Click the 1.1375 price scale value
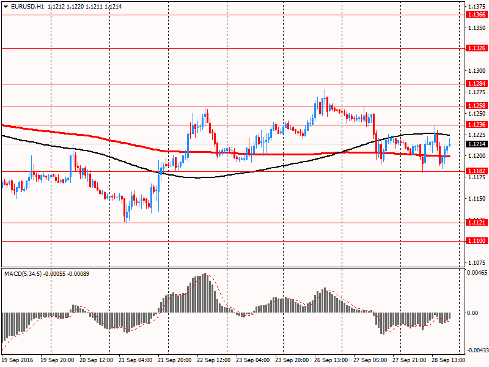The width and height of the screenshot is (489, 367). [x=477, y=7]
